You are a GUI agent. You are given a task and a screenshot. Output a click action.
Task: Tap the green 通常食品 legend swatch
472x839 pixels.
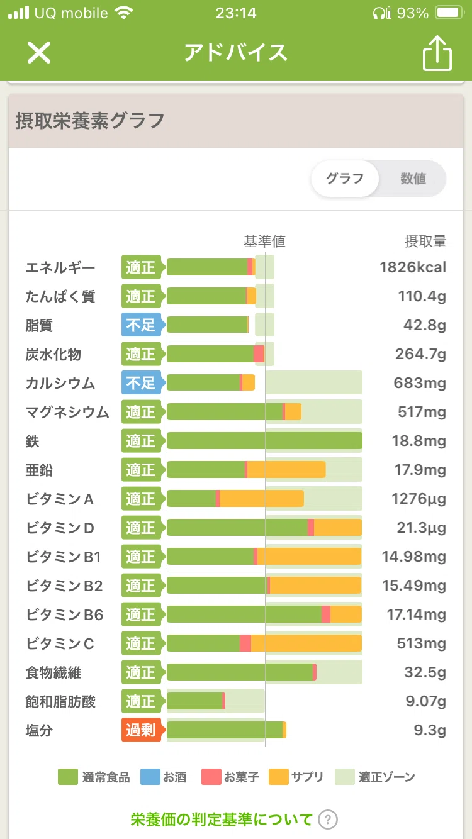tap(68, 777)
